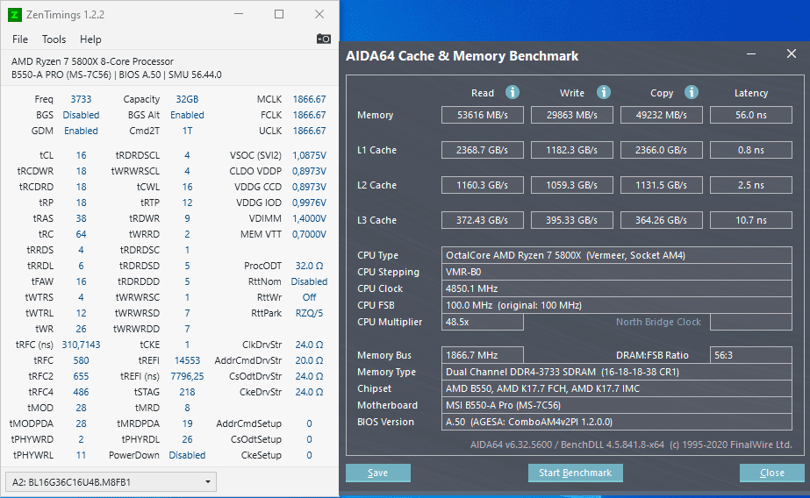Click the North Bridge Clock label

pyautogui.click(x=658, y=322)
